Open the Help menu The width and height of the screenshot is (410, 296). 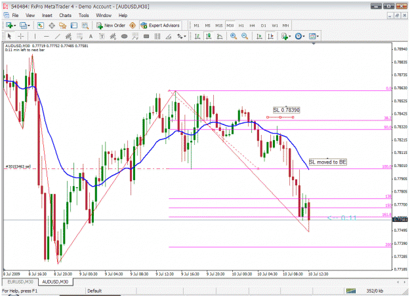click(x=123, y=16)
